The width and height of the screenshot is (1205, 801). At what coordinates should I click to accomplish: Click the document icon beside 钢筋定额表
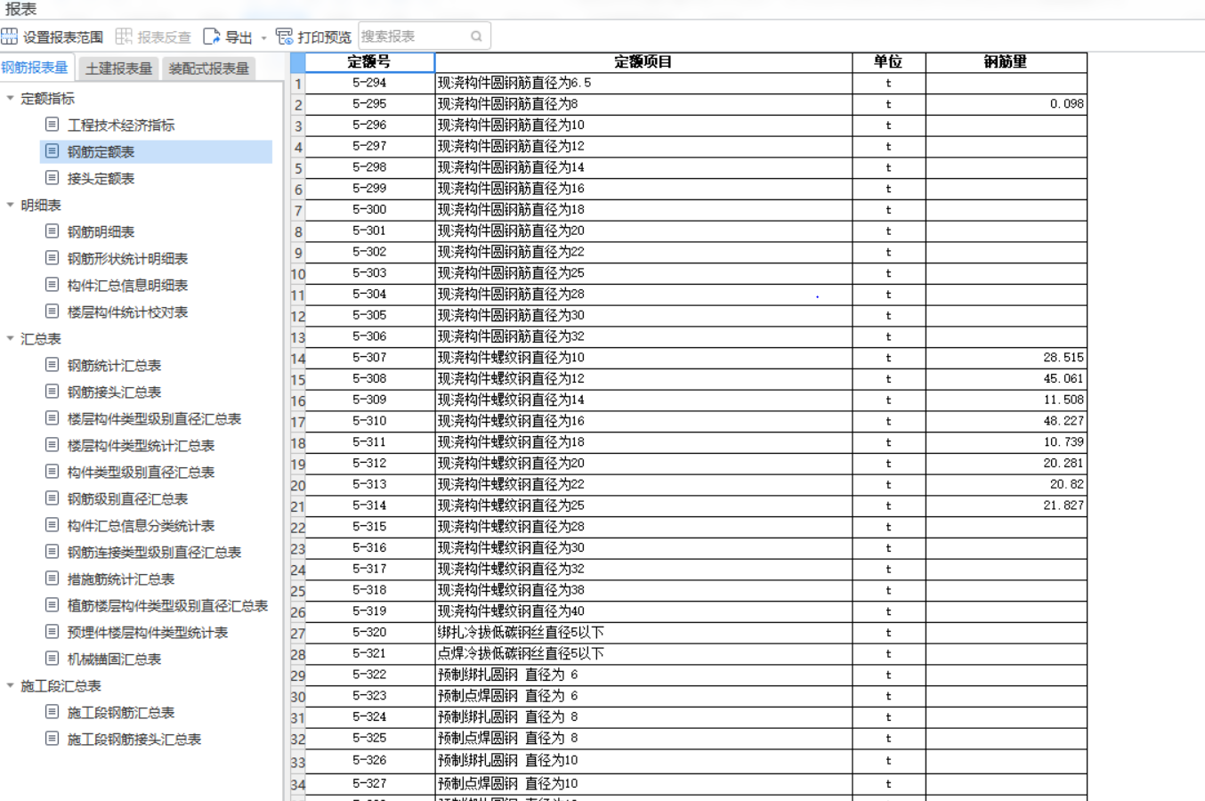coord(53,151)
